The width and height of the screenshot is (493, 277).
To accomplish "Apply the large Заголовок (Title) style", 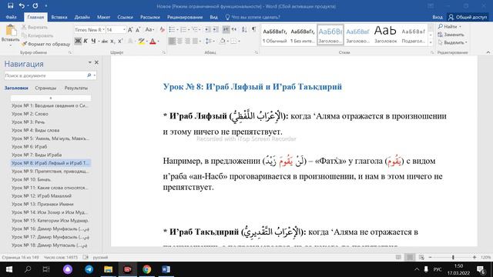I will pos(385,35).
